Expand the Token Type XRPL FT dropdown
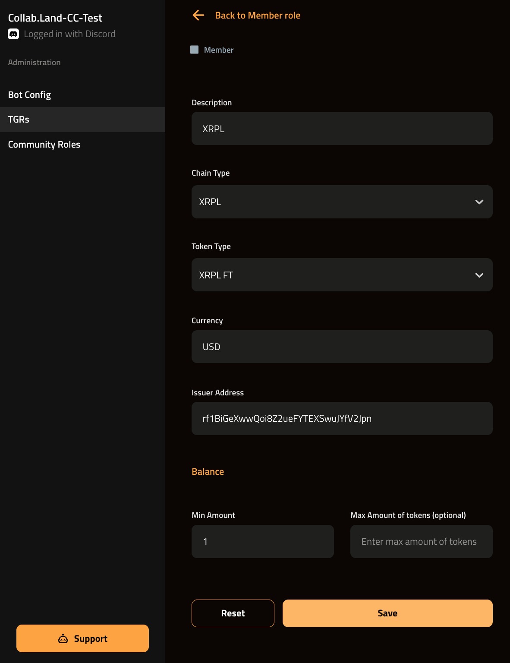 click(x=332, y=275)
